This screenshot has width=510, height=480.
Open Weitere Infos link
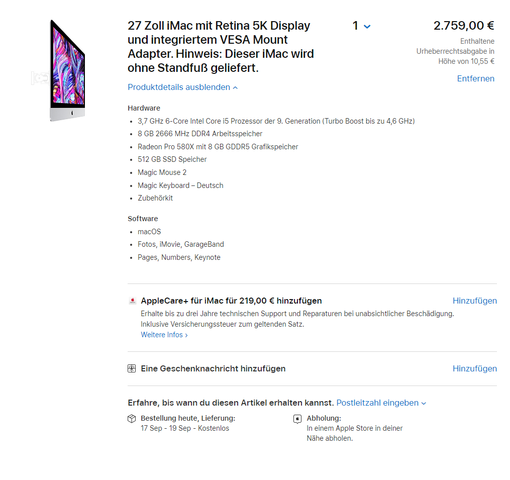164,335
